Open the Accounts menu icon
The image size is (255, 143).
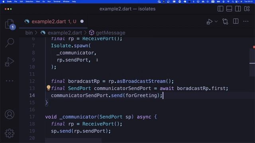10,114
